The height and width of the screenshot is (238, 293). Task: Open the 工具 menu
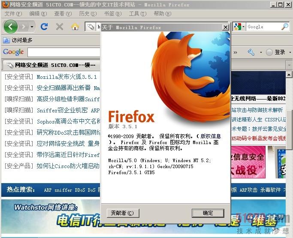(x=138, y=14)
